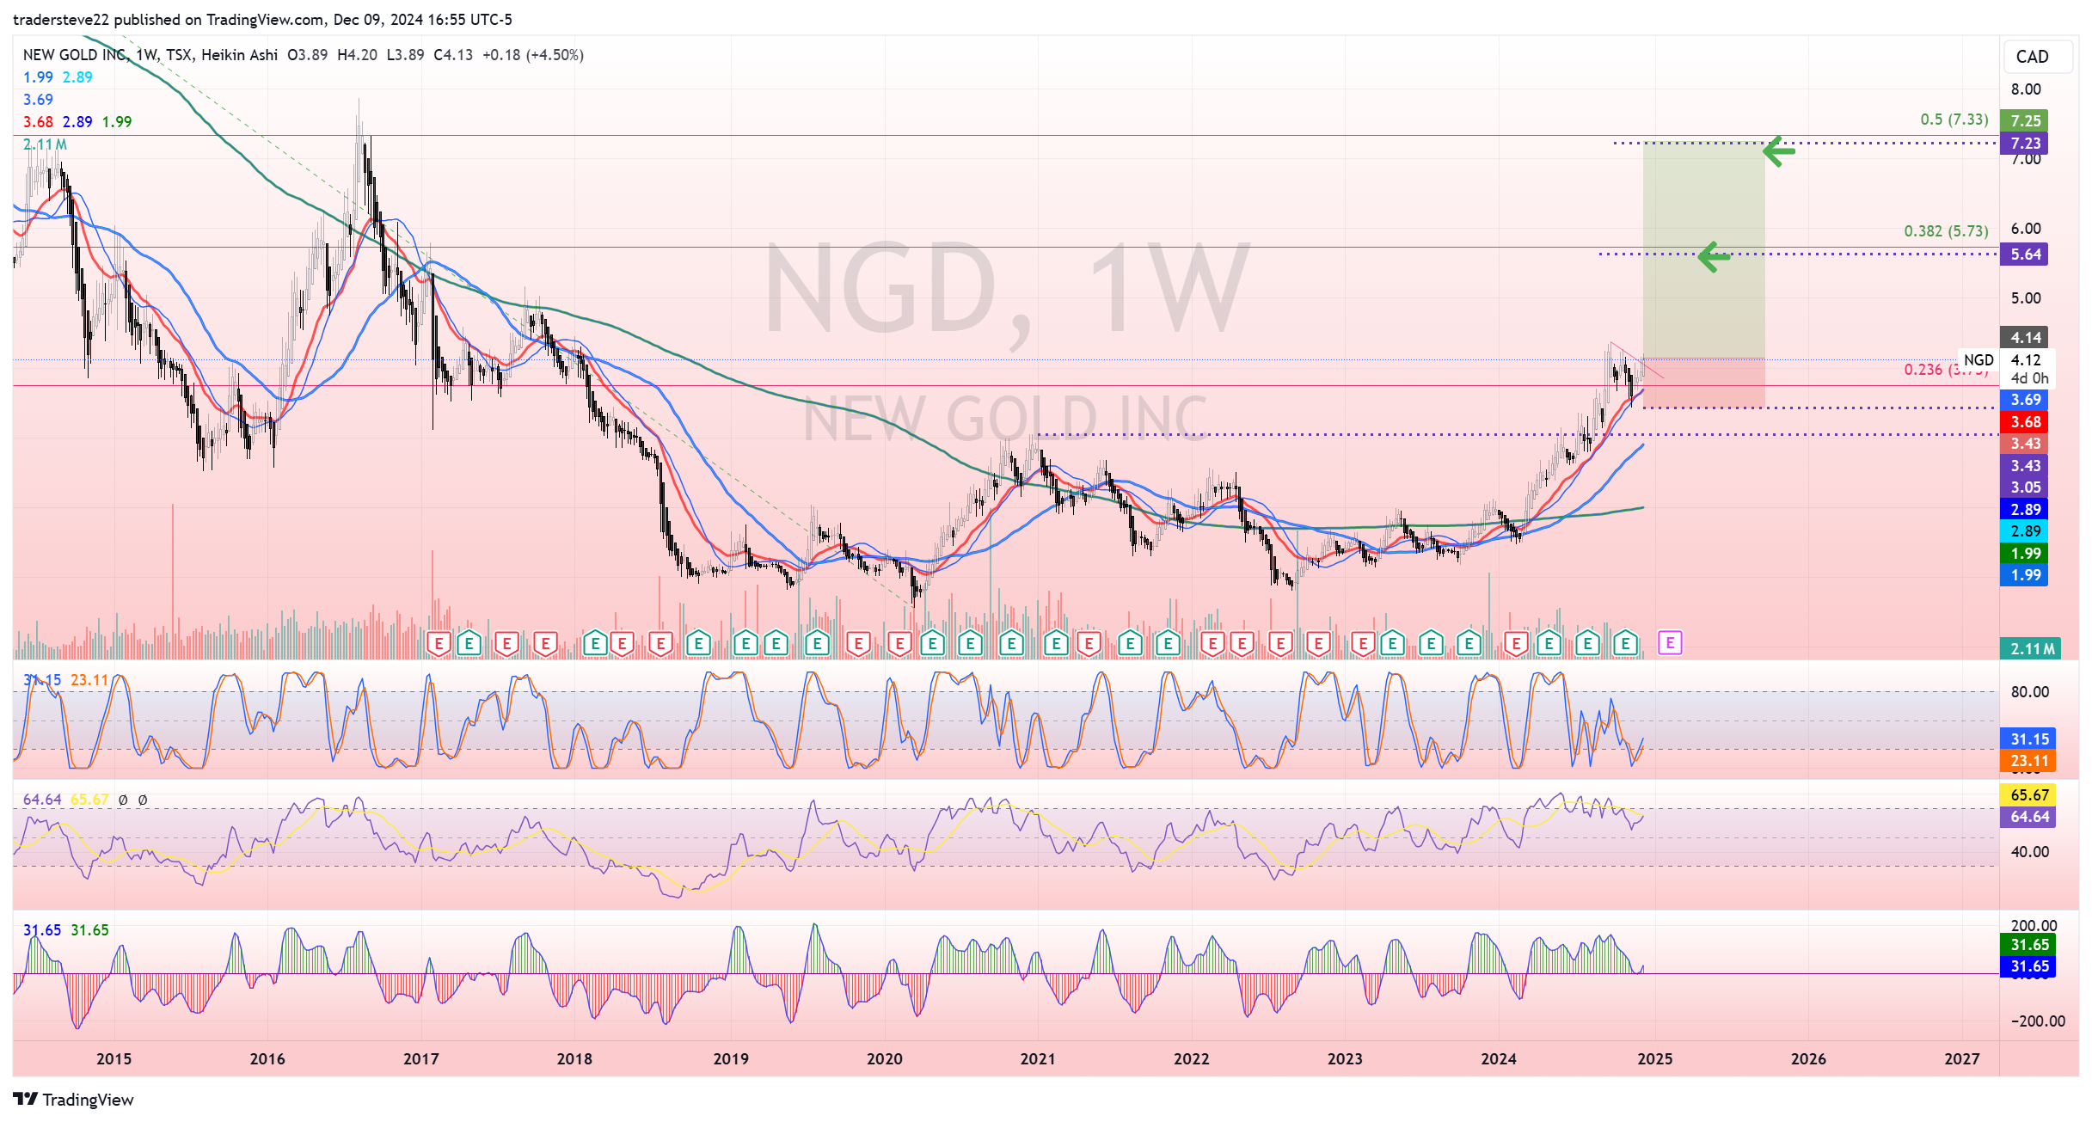Click the 8.00 price scale value
2092x1122 pixels.
[2025, 89]
